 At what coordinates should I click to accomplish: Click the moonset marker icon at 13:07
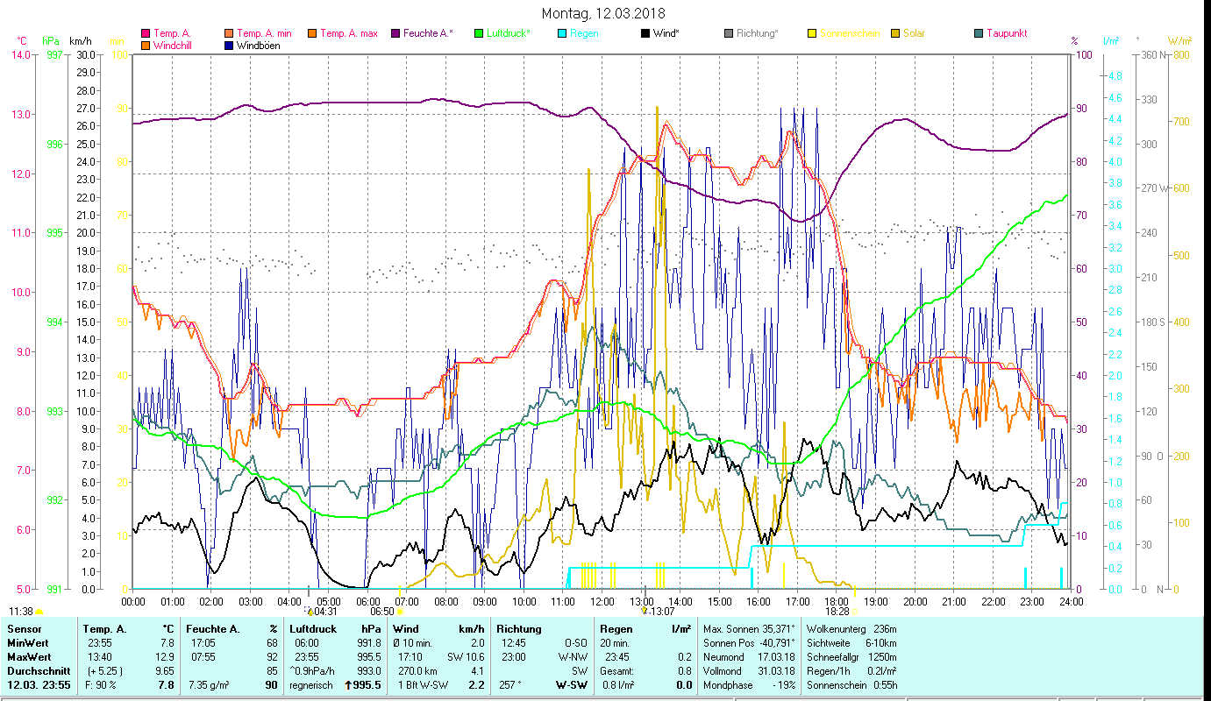645,611
